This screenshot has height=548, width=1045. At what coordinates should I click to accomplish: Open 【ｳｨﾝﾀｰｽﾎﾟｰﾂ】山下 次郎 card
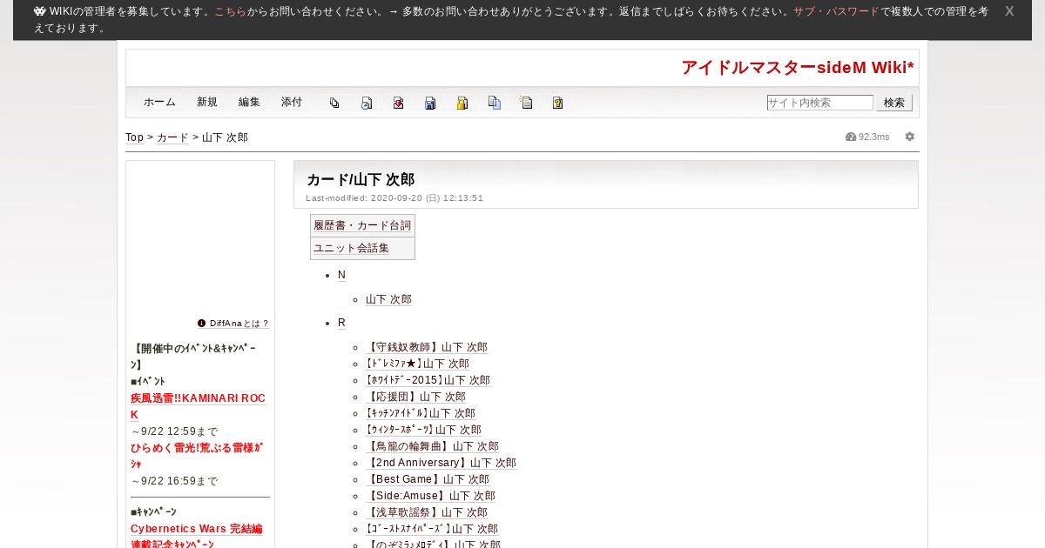coord(423,430)
